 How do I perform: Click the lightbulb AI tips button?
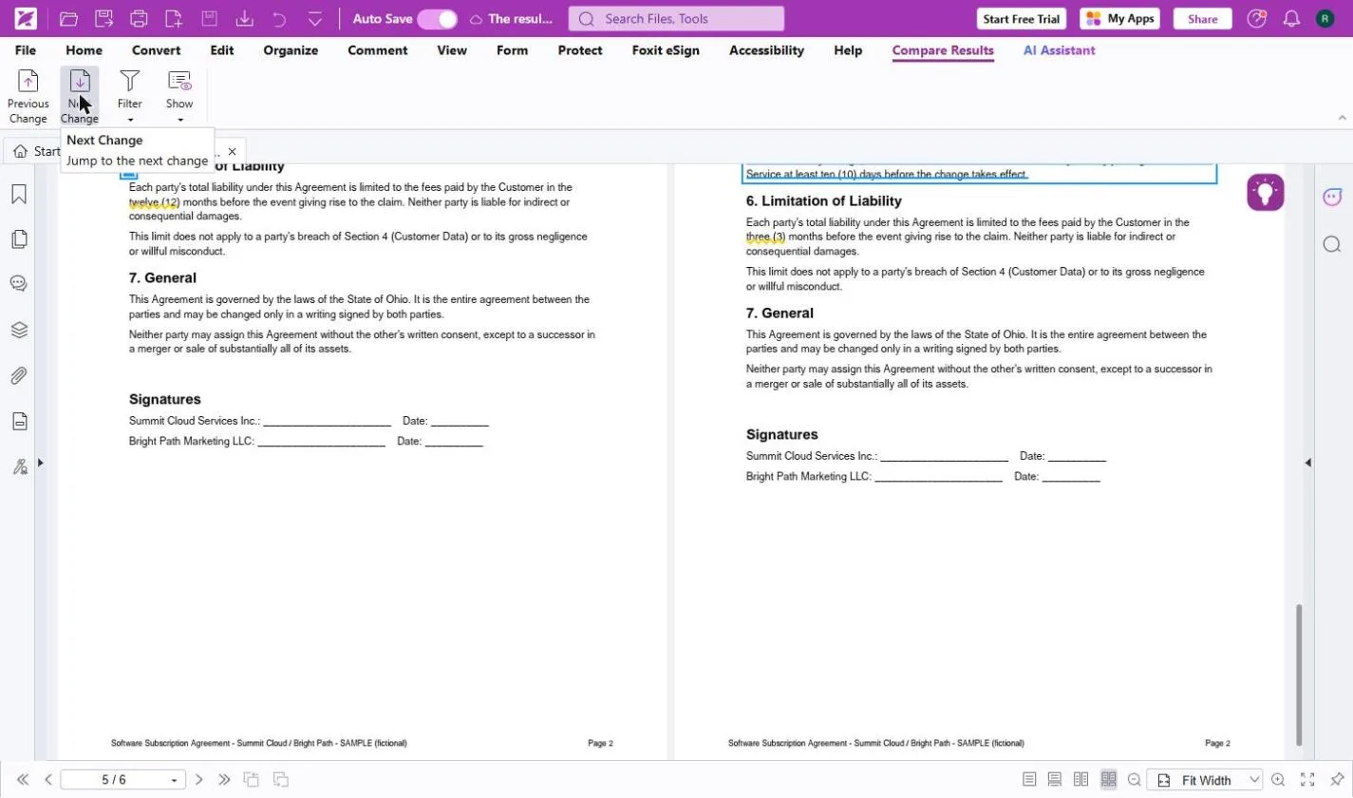(1265, 192)
